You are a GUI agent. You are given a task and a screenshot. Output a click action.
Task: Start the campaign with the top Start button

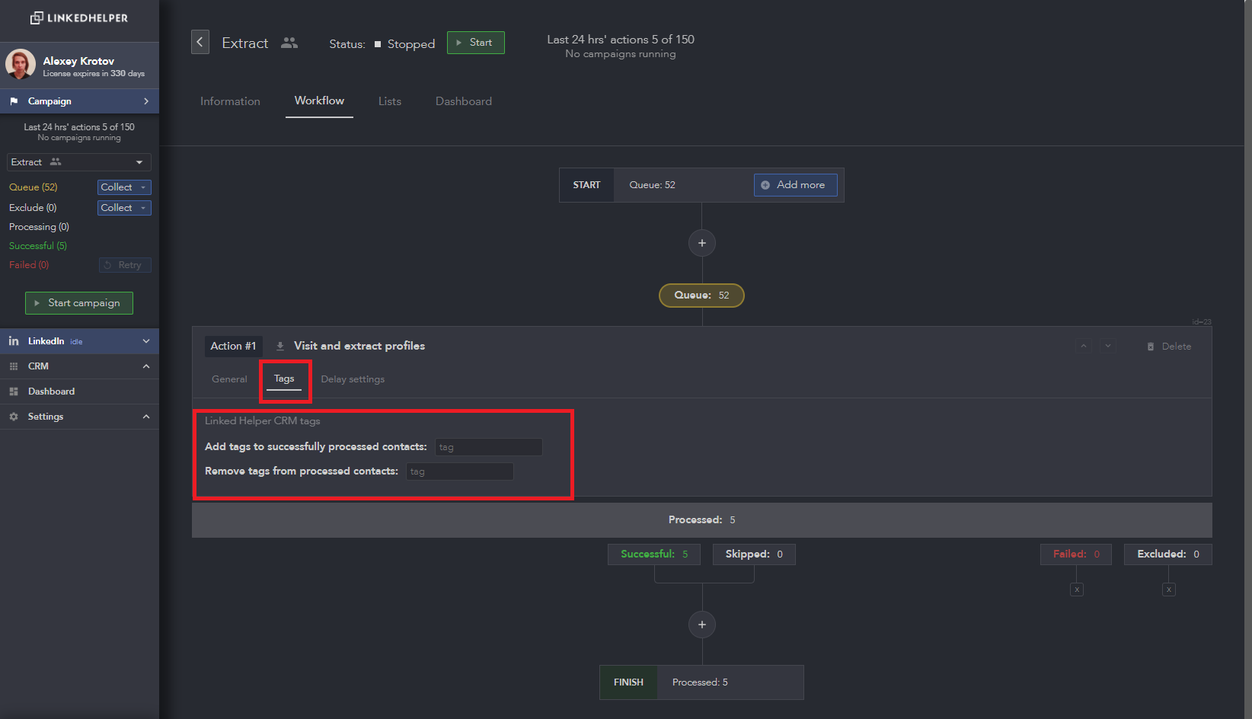point(476,43)
